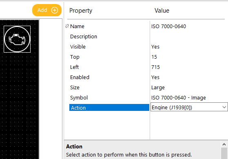
Task: Click the Visible property label
Action: (x=78, y=46)
